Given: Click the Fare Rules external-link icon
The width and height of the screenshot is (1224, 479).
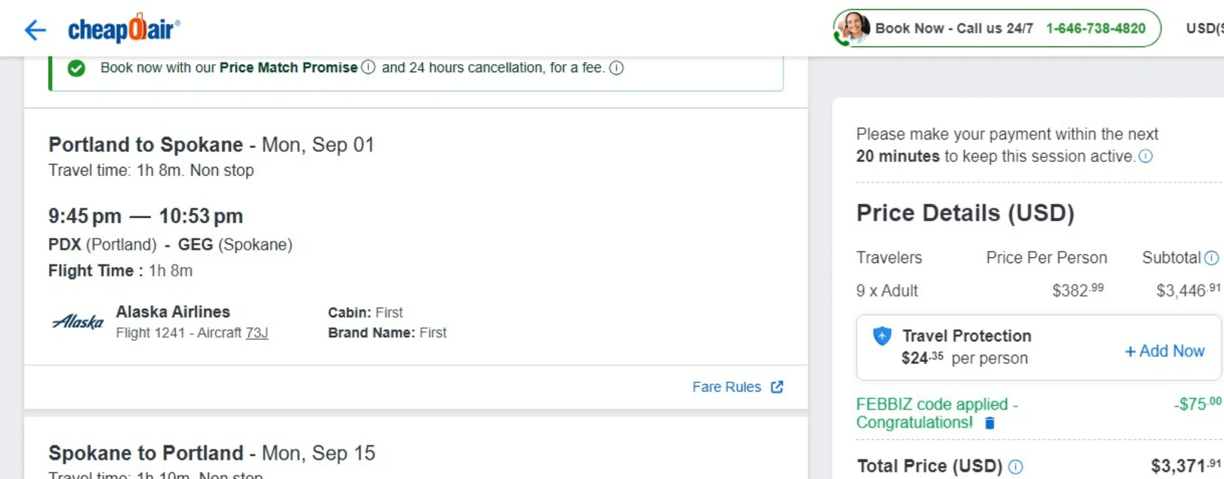Looking at the screenshot, I should 777,387.
